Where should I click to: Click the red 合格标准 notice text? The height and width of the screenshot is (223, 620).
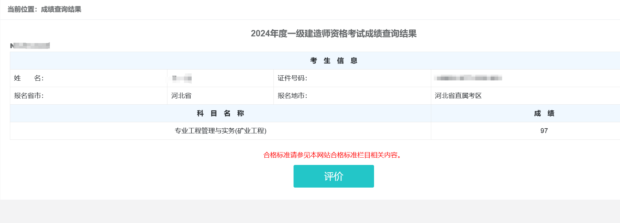click(x=332, y=155)
